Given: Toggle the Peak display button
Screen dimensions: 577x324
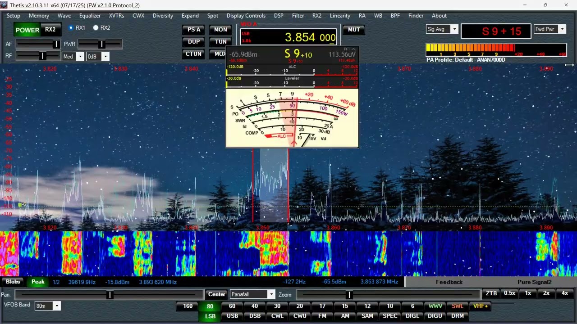Looking at the screenshot, I should (x=38, y=282).
